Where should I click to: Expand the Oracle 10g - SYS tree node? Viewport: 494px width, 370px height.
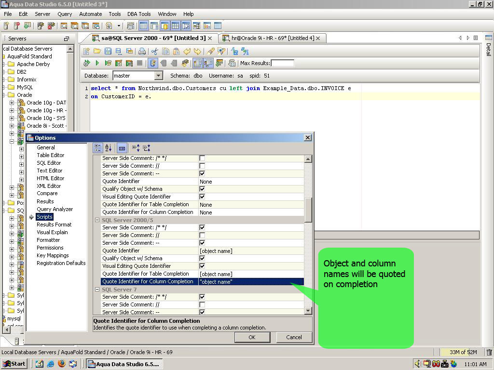coord(12,119)
